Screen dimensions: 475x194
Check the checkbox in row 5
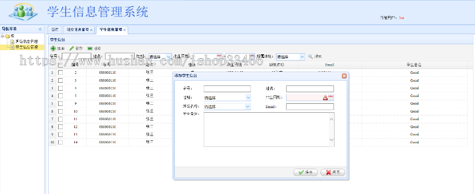click(60, 103)
